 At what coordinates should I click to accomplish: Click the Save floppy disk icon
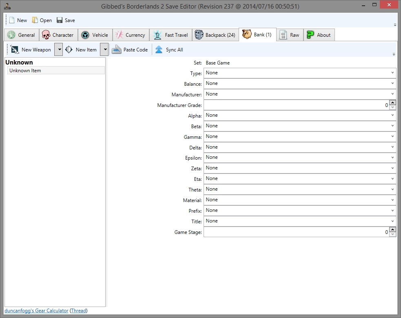pyautogui.click(x=60, y=20)
